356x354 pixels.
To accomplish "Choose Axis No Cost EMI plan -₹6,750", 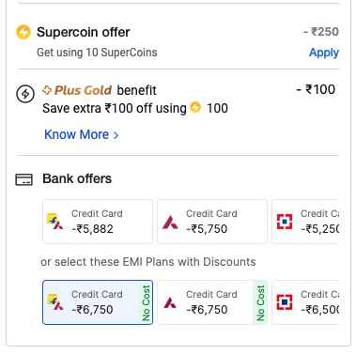I will click(x=212, y=302).
